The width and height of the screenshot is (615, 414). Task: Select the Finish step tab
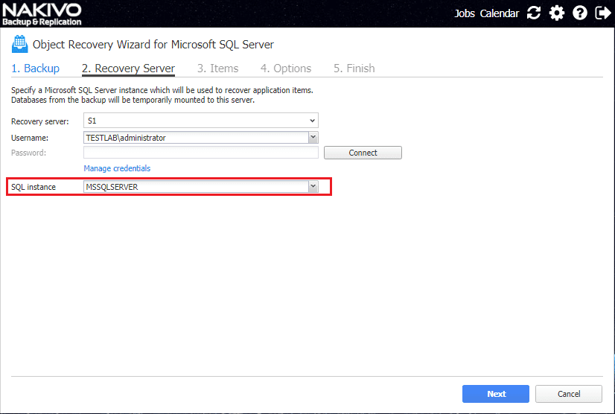(354, 69)
